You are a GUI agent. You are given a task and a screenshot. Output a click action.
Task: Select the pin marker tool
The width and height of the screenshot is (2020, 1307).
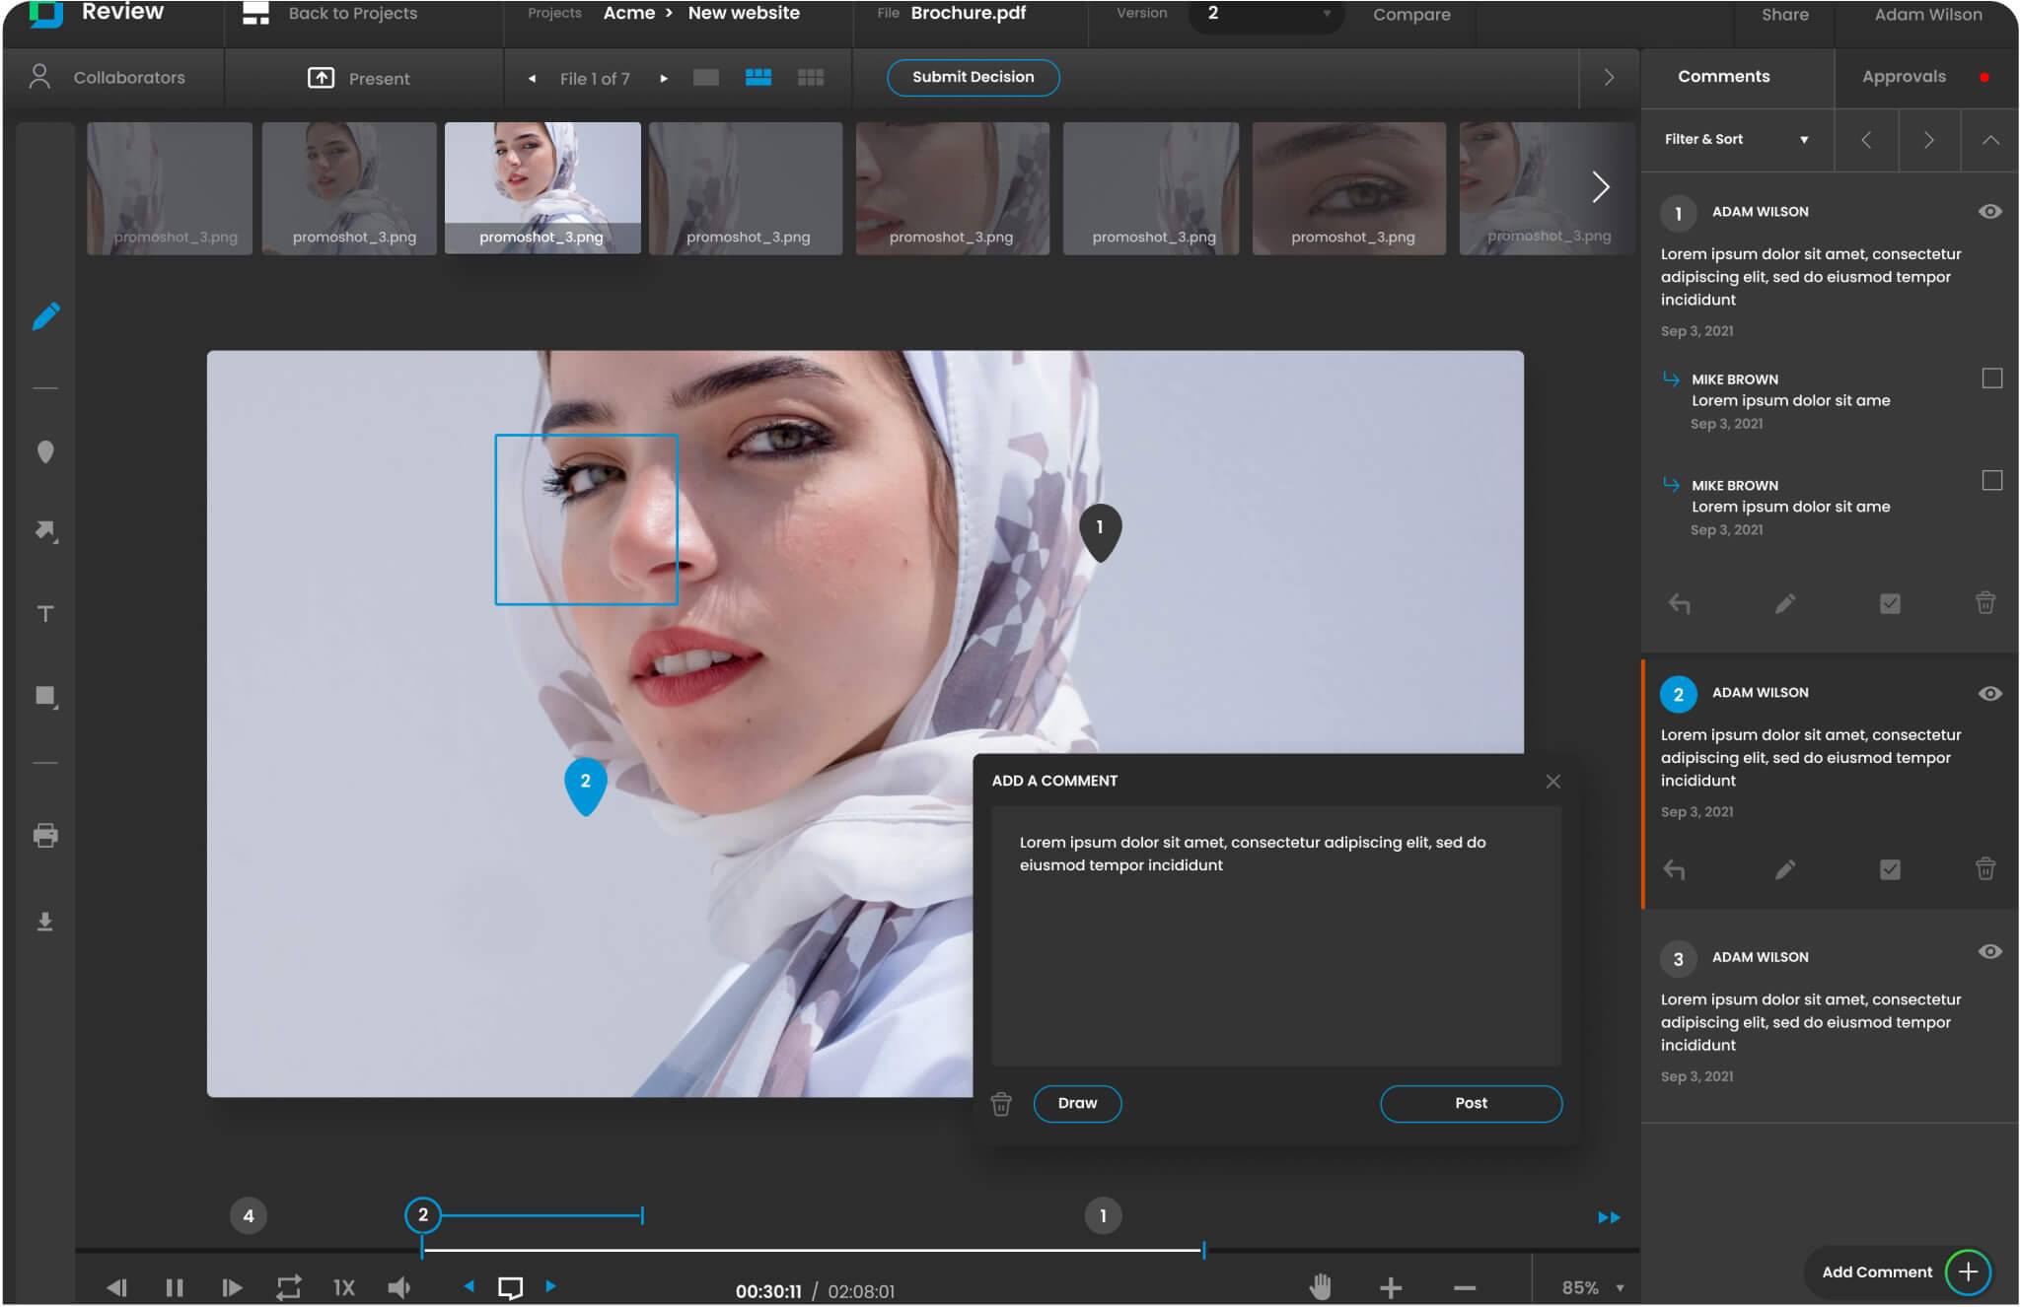pyautogui.click(x=45, y=452)
